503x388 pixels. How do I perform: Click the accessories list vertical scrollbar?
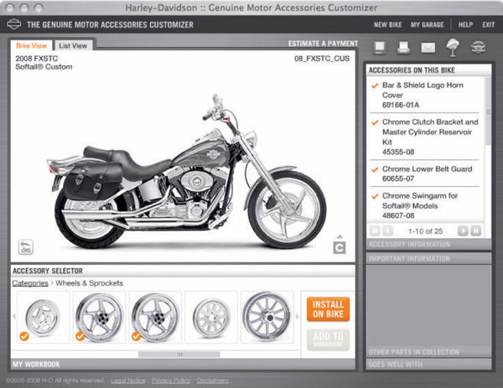point(488,111)
